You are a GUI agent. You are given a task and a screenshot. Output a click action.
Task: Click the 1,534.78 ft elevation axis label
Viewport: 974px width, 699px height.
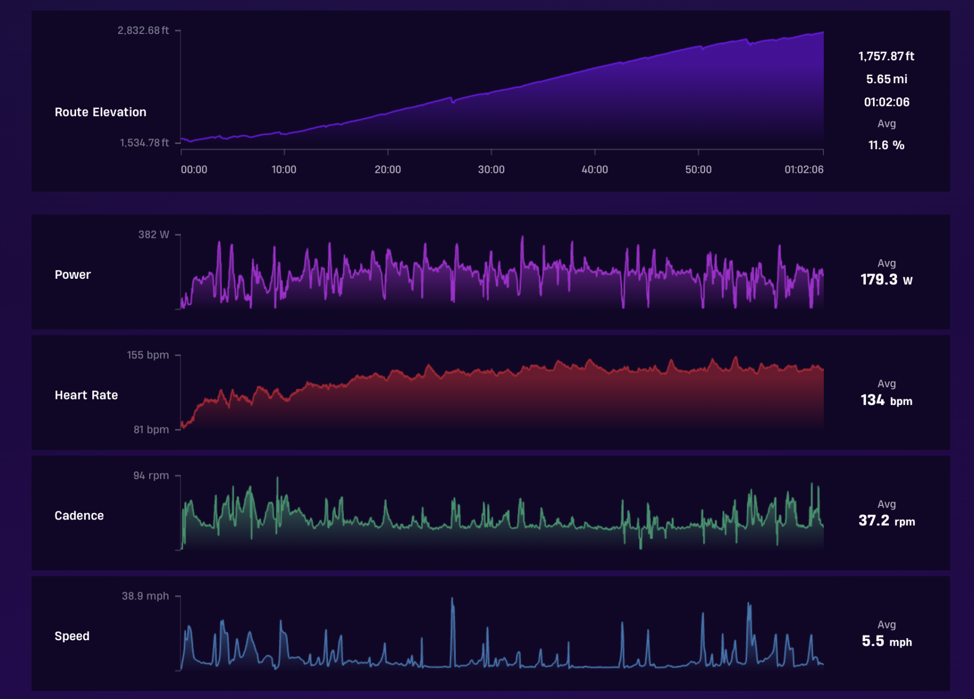point(144,143)
